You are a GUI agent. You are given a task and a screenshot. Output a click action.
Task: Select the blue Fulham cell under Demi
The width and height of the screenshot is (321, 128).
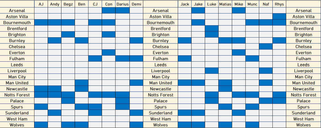coord(136,59)
